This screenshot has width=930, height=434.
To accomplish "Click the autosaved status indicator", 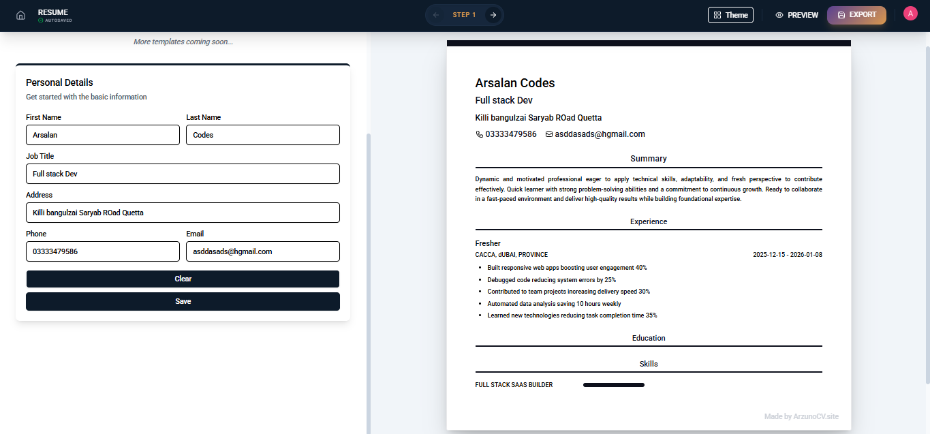I will tap(55, 20).
